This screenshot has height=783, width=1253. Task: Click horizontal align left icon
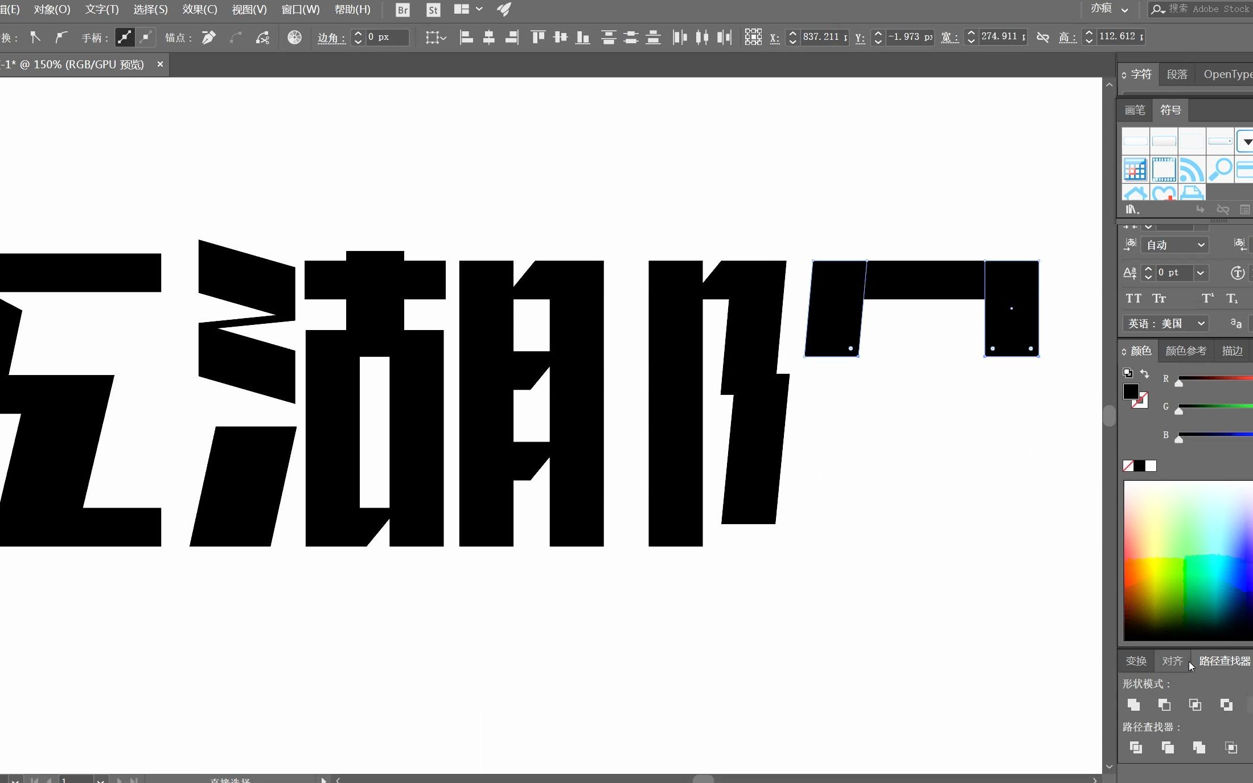click(466, 38)
